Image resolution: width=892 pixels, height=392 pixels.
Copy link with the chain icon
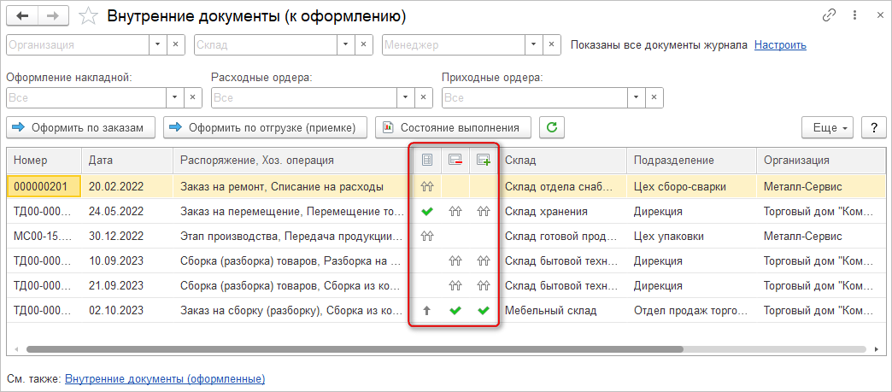pos(830,15)
